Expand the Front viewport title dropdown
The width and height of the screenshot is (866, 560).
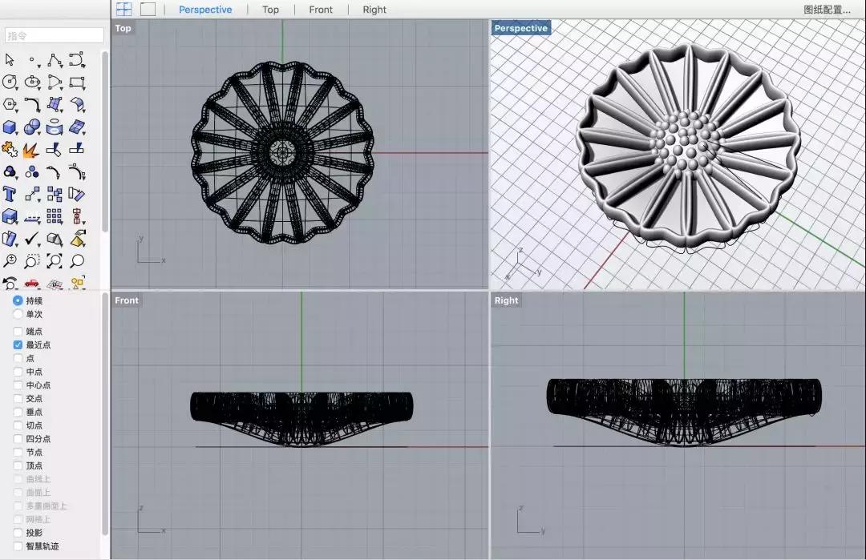(127, 300)
